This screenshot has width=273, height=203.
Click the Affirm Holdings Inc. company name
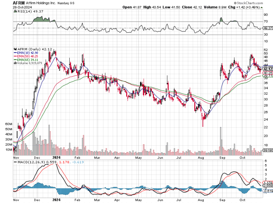pyautogui.click(x=41, y=3)
